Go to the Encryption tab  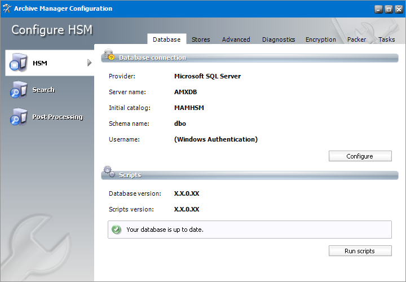[x=321, y=39]
